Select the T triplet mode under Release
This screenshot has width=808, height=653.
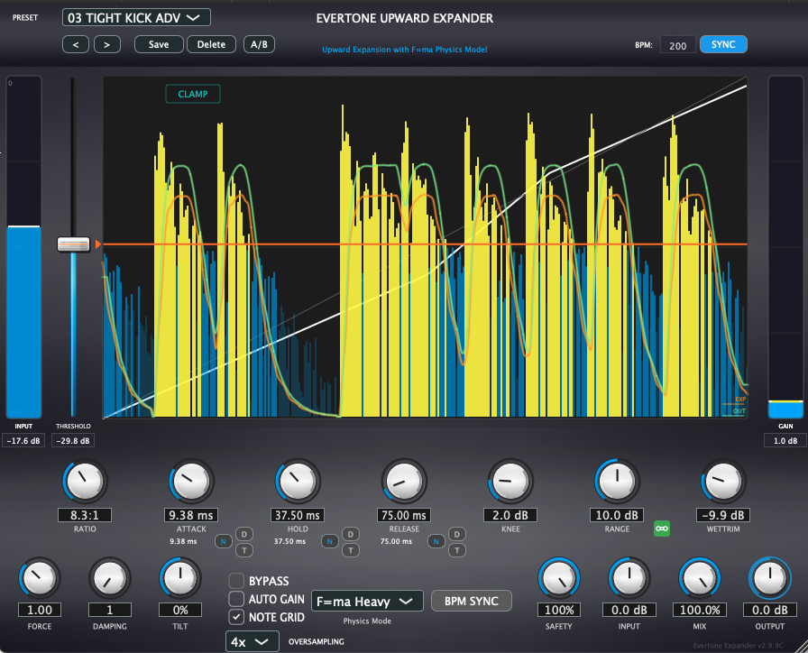coord(457,549)
